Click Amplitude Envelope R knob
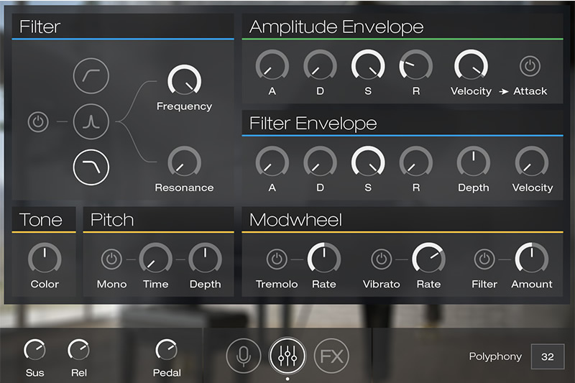 point(416,66)
